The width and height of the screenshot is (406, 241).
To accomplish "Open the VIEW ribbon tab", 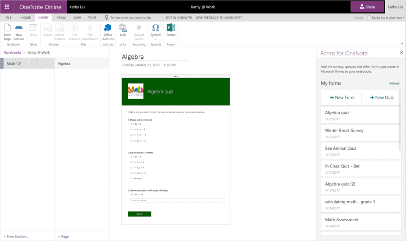I will click(77, 18).
